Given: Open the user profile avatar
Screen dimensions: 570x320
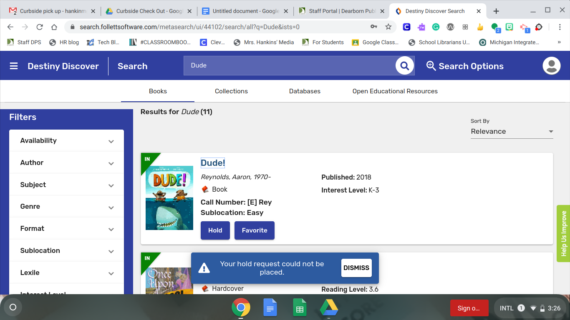Looking at the screenshot, I should point(551,66).
